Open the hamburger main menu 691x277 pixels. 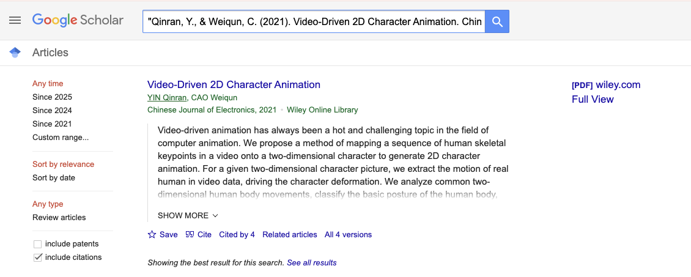(x=15, y=20)
